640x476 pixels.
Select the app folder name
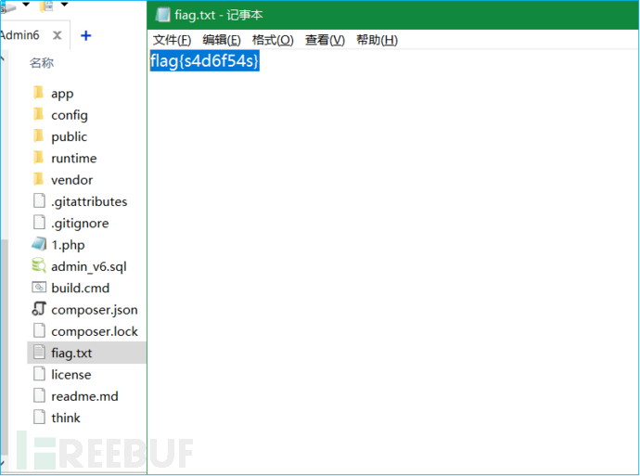[62, 94]
